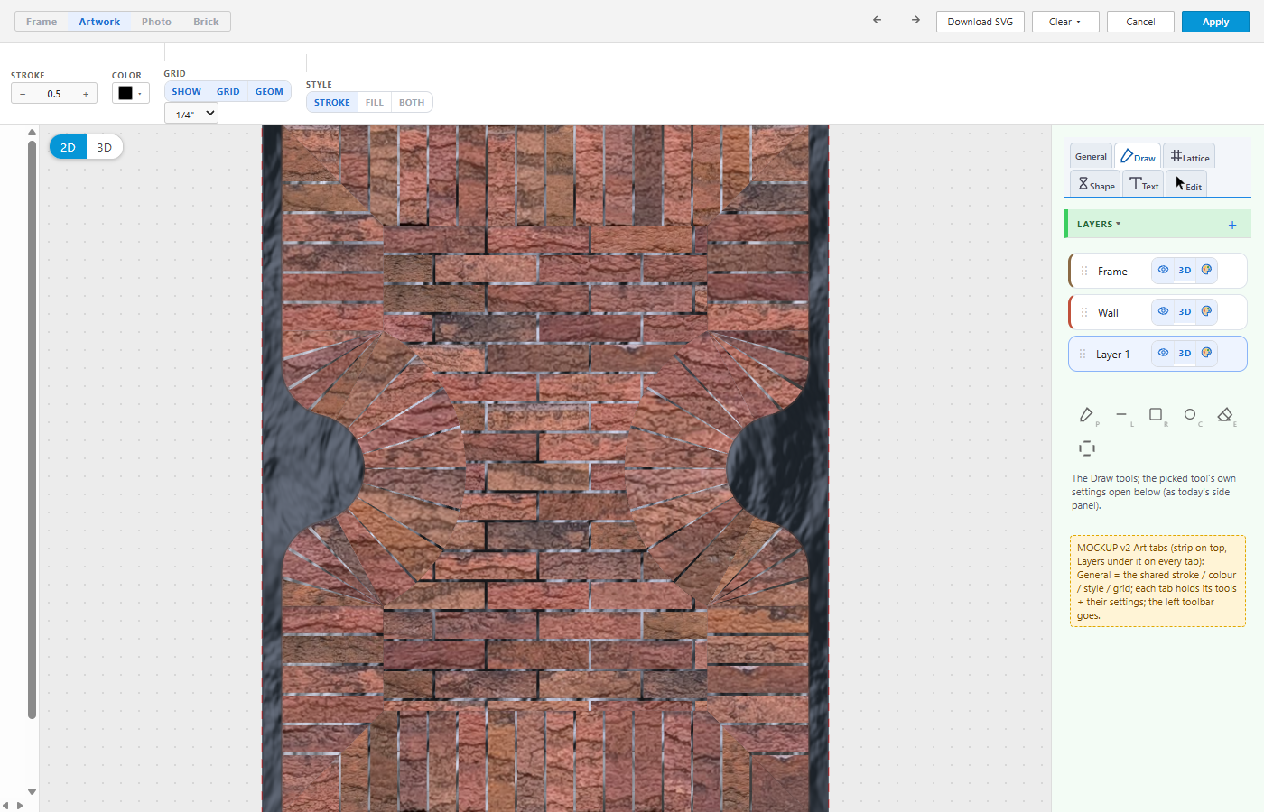Open the General settings tab
Viewport: 1264px width, 812px height.
1091,156
